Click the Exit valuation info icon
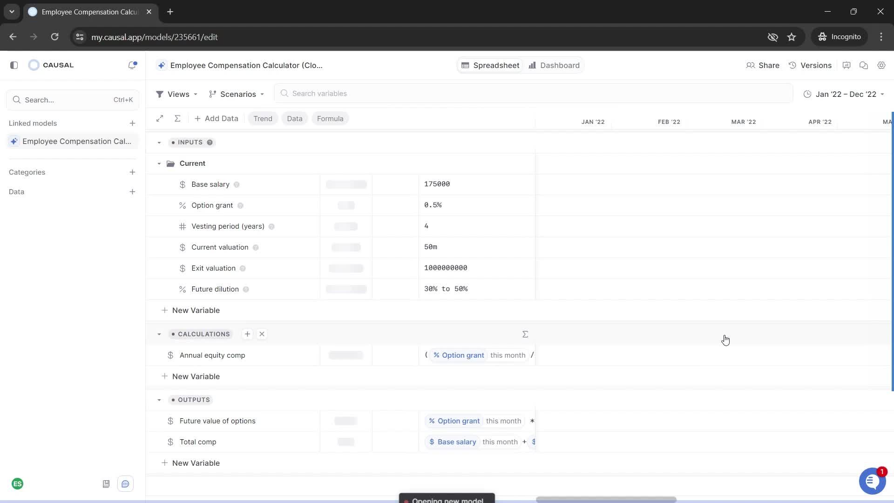Screen dimensions: 894x503 coord(243,268)
